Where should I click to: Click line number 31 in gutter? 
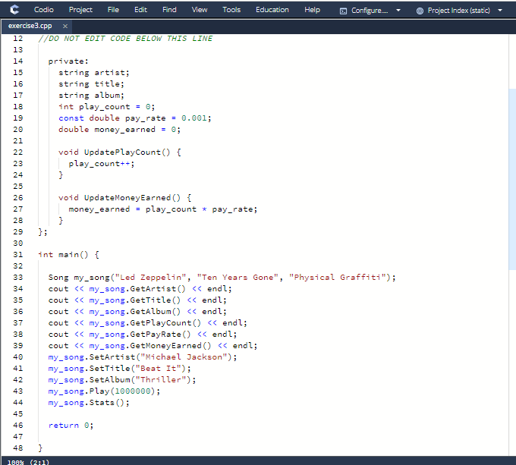tap(17, 255)
